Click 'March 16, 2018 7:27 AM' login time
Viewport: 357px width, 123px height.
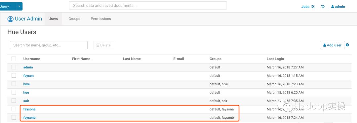[285, 67]
